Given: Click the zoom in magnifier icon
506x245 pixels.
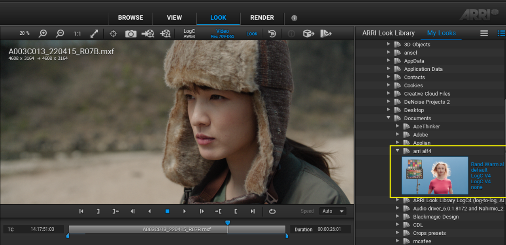Looking at the screenshot, I should point(43,34).
